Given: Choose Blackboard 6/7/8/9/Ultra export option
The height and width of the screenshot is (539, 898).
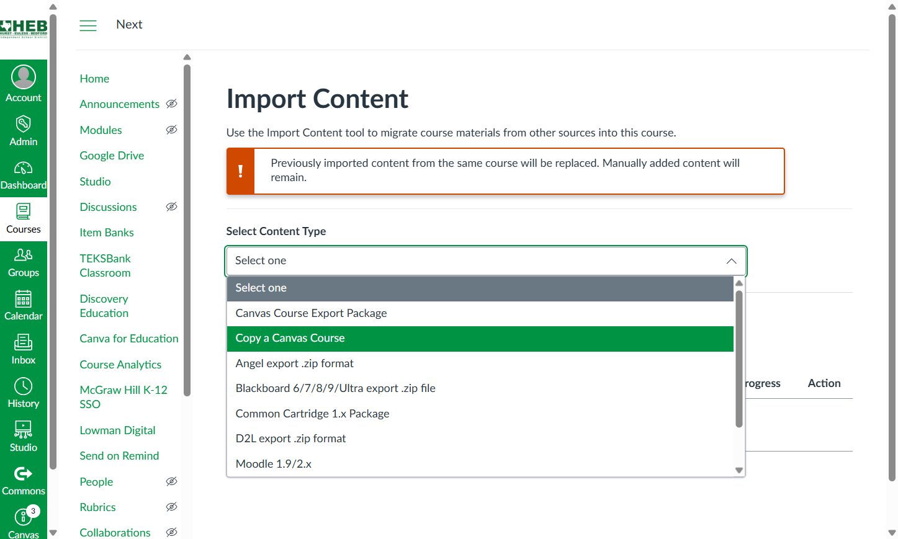Looking at the screenshot, I should 480,389.
